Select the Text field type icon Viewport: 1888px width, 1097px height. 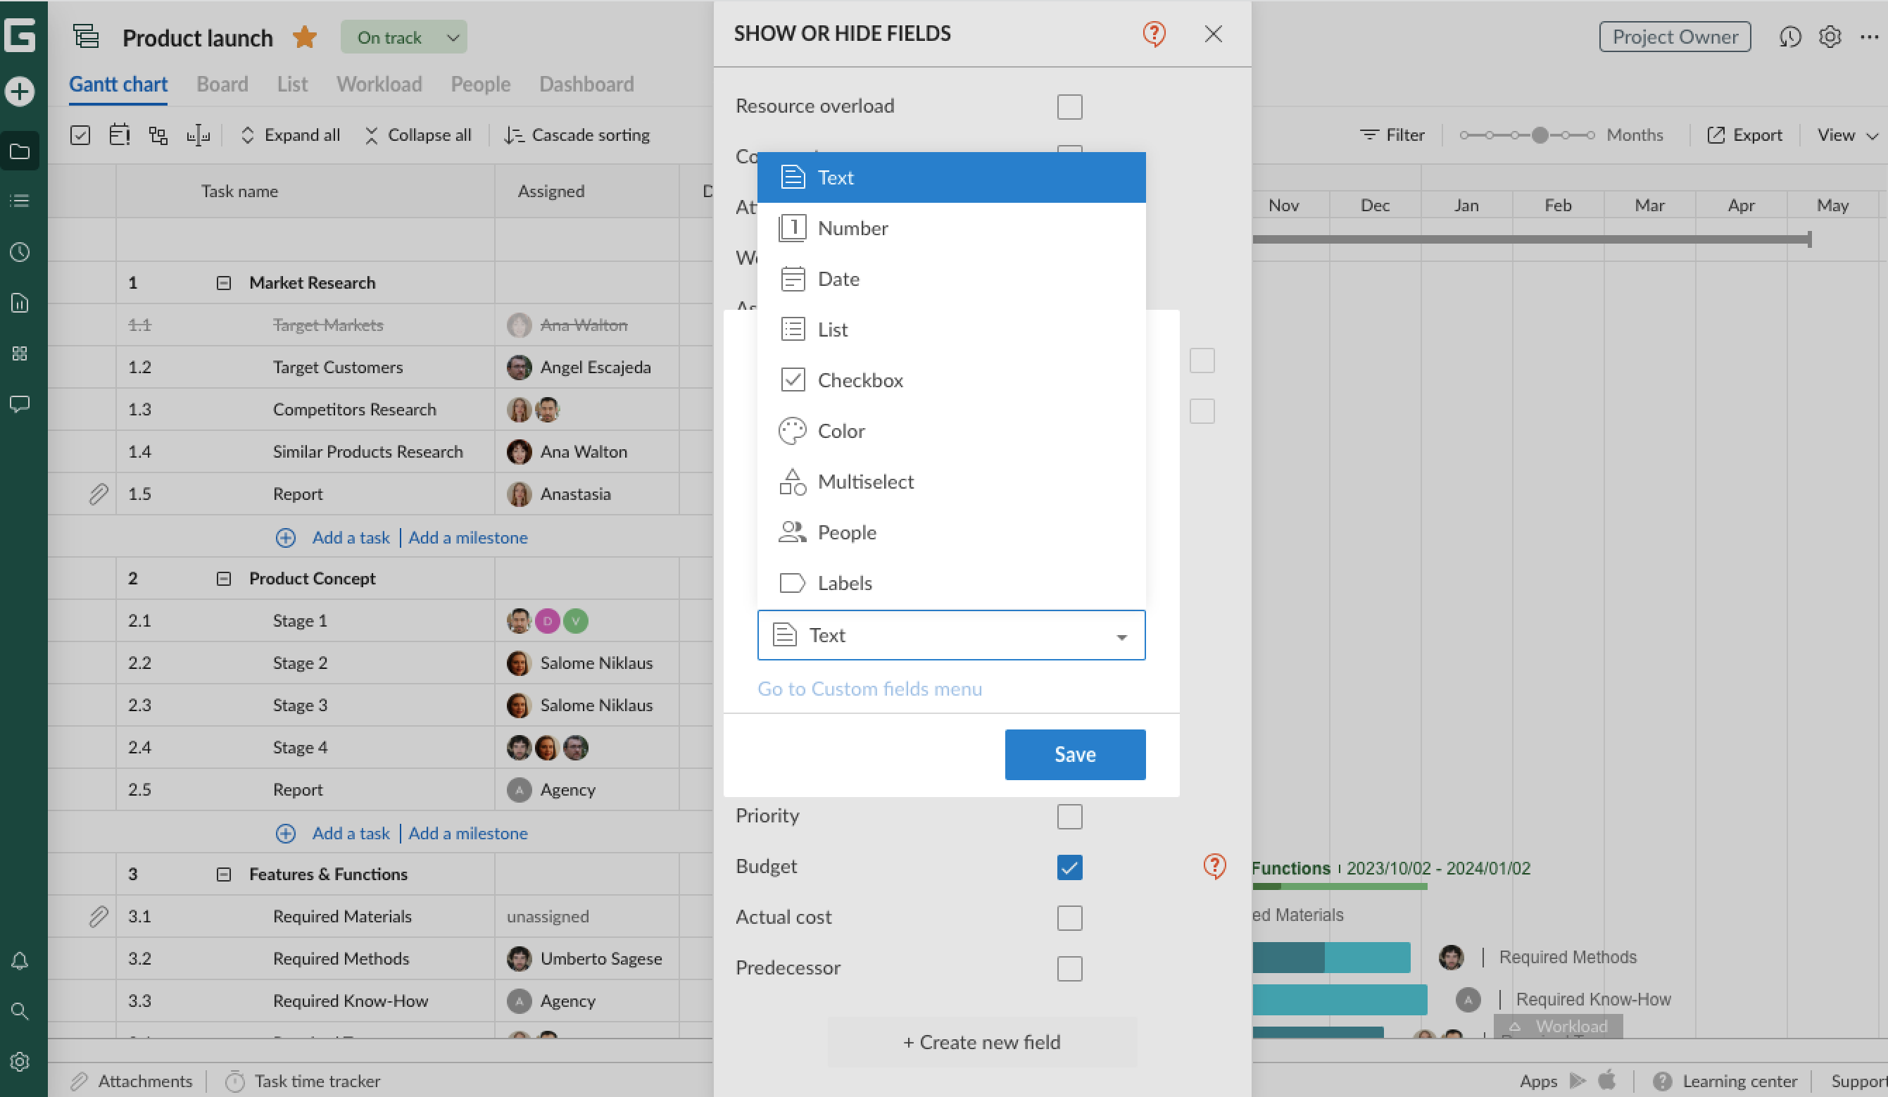793,177
